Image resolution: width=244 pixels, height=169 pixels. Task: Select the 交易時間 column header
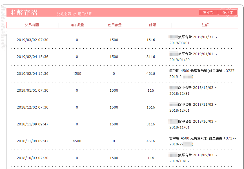pos(32,25)
